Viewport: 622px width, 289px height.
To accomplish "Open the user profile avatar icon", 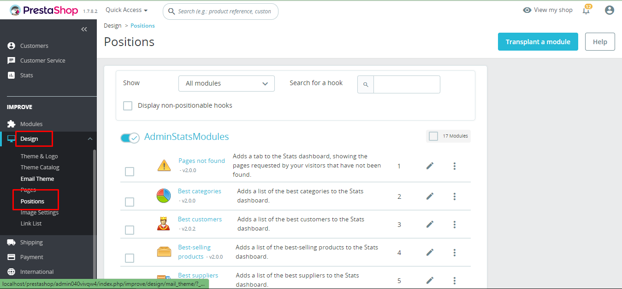I will tap(610, 10).
